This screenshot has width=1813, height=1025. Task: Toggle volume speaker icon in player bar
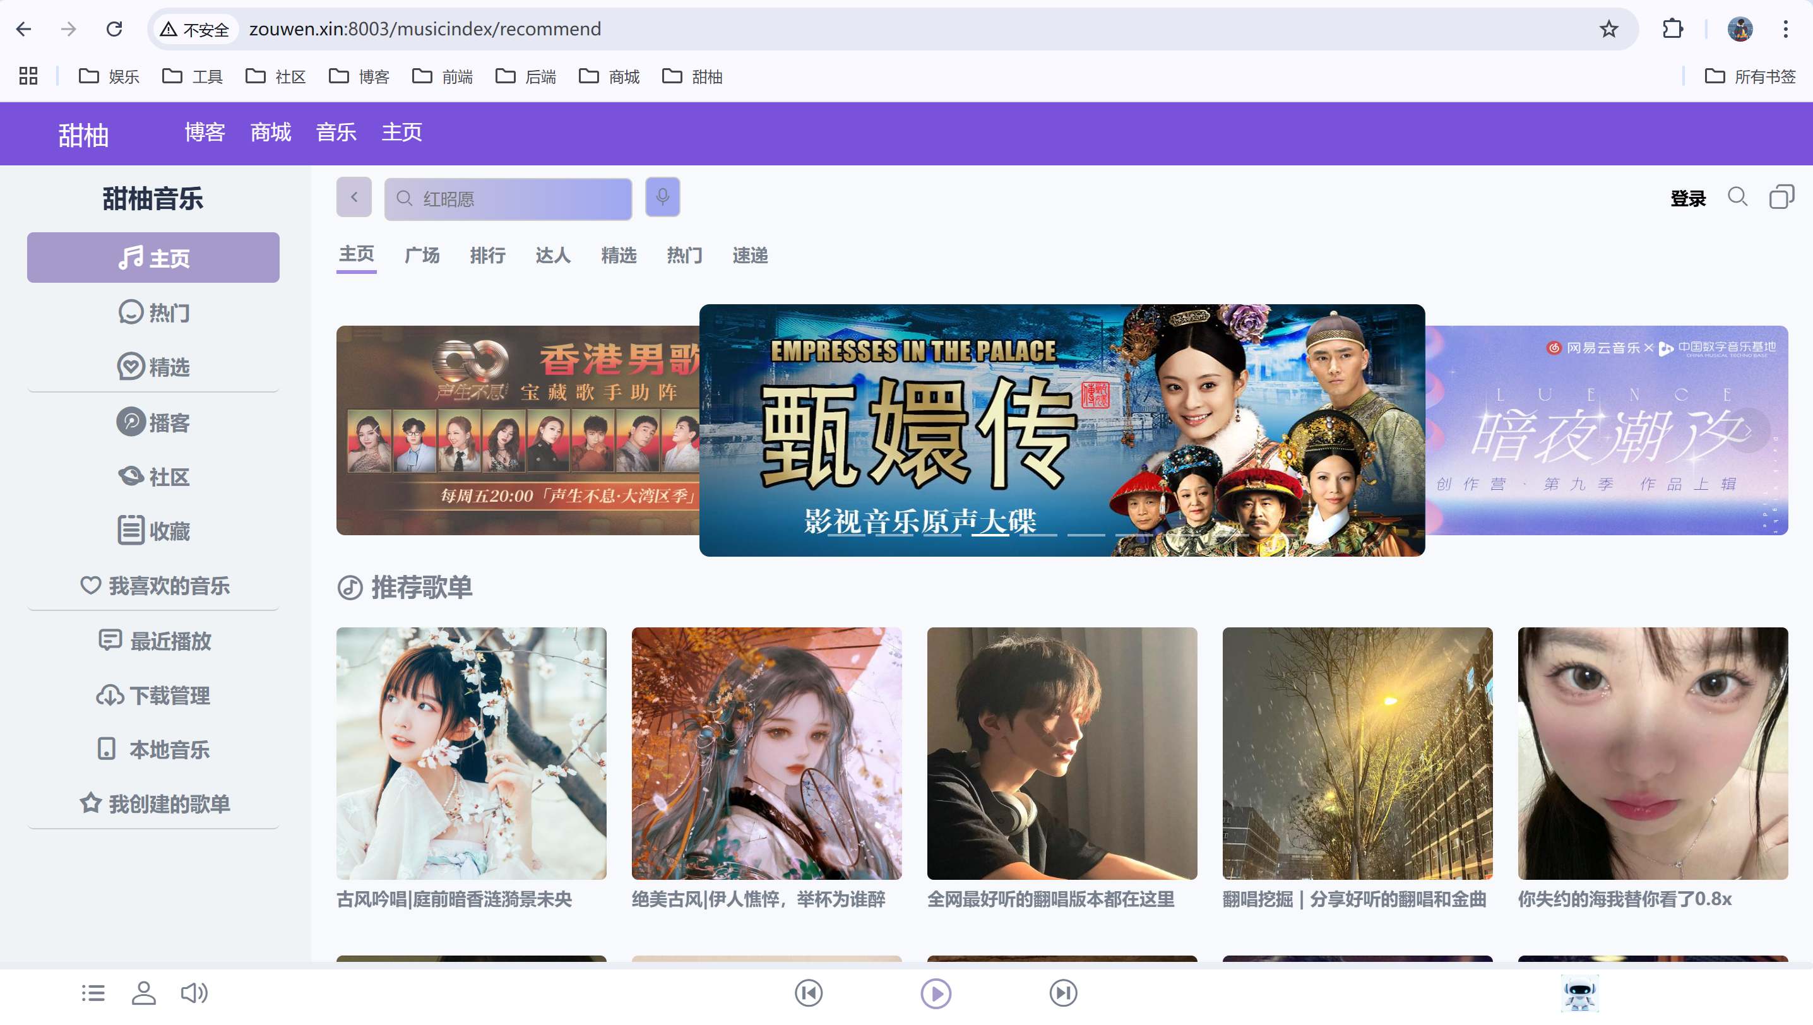(x=194, y=993)
